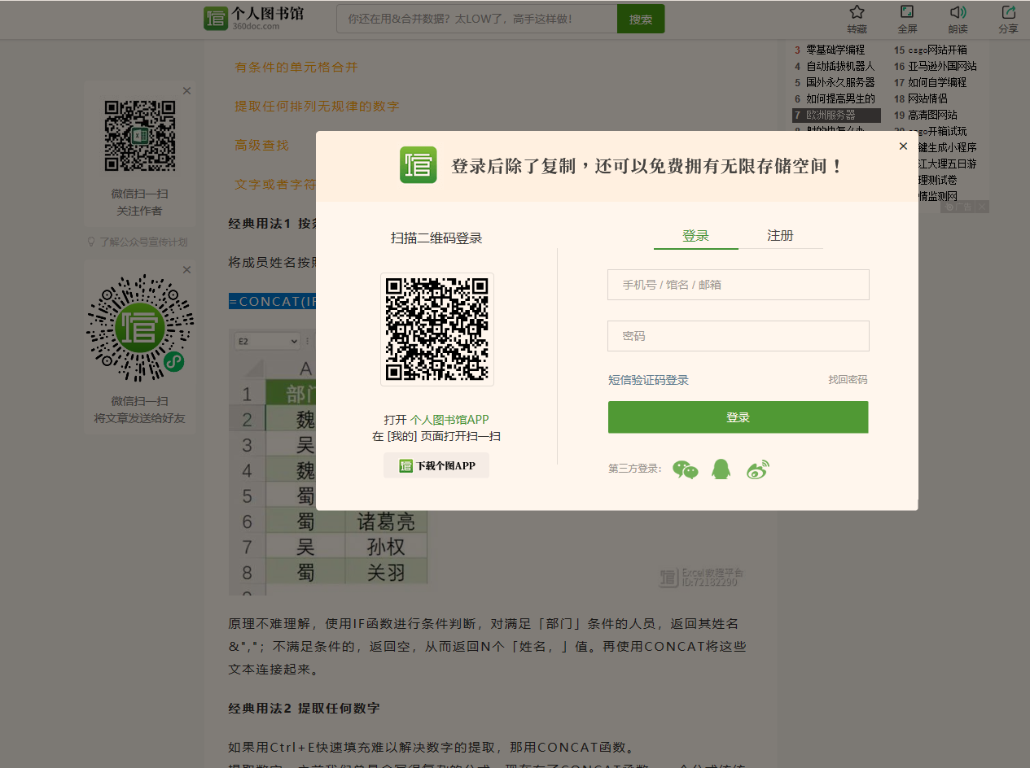Open 高级查找 link
This screenshot has width=1030, height=768.
[261, 146]
